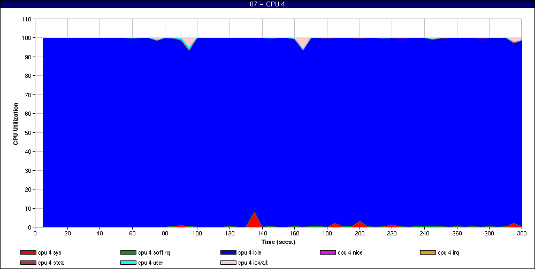Click the chart title '07 - CPU 4'
Screen dimensions: 535x269
[267, 4]
